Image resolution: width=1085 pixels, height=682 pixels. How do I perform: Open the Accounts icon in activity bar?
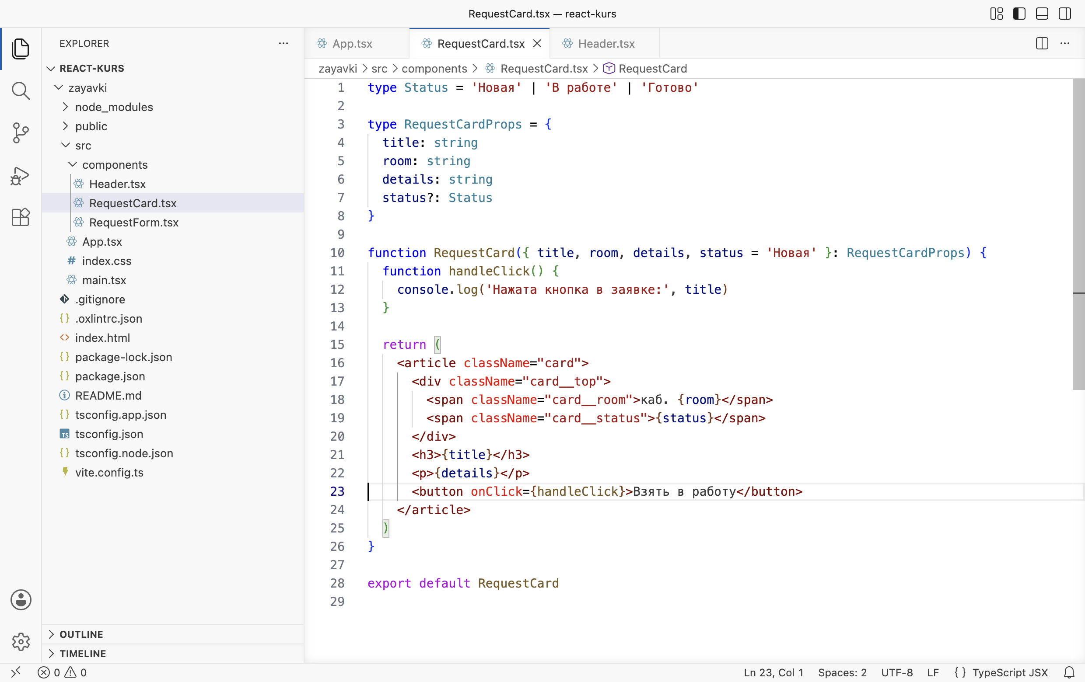(21, 600)
